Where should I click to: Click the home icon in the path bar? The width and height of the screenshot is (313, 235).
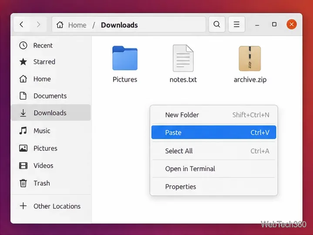coord(60,25)
